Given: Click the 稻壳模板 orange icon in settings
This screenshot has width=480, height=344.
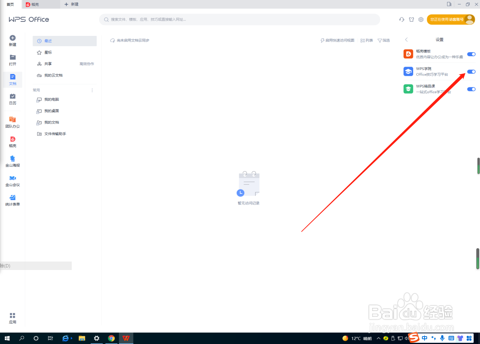Looking at the screenshot, I should click(408, 54).
